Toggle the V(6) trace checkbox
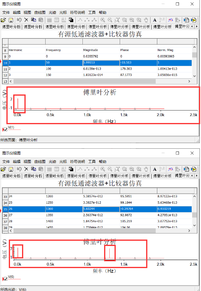Viewport: 201px width, 291px height. (6, 279)
